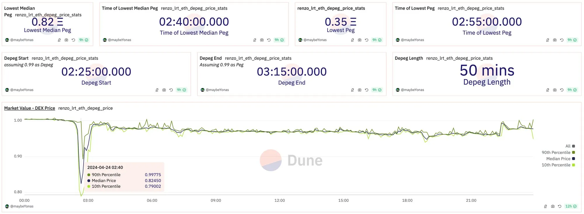Click camera icon on Depeg End card
The width and height of the screenshot is (584, 214).
click(359, 90)
